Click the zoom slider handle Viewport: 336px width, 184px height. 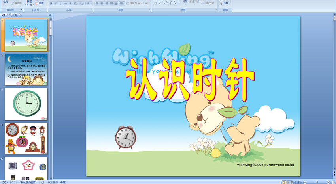point(317,182)
